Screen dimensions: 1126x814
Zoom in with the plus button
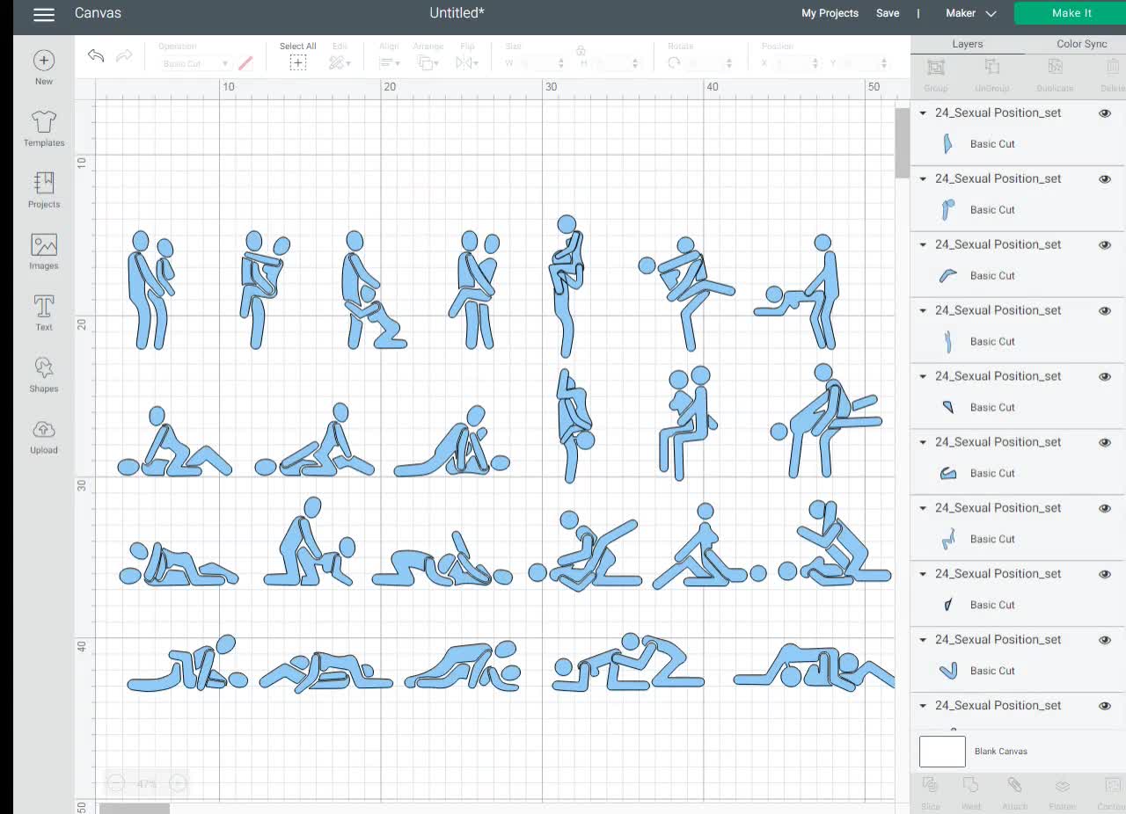coord(178,783)
